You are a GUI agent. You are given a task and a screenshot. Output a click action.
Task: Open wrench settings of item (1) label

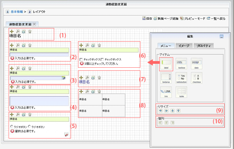pyautogui.click(x=18, y=32)
